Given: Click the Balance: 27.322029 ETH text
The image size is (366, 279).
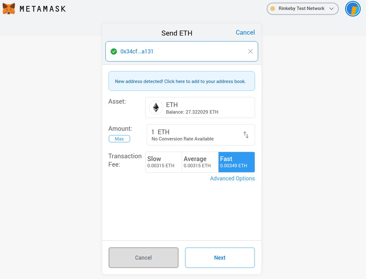Looking at the screenshot, I should (192, 112).
